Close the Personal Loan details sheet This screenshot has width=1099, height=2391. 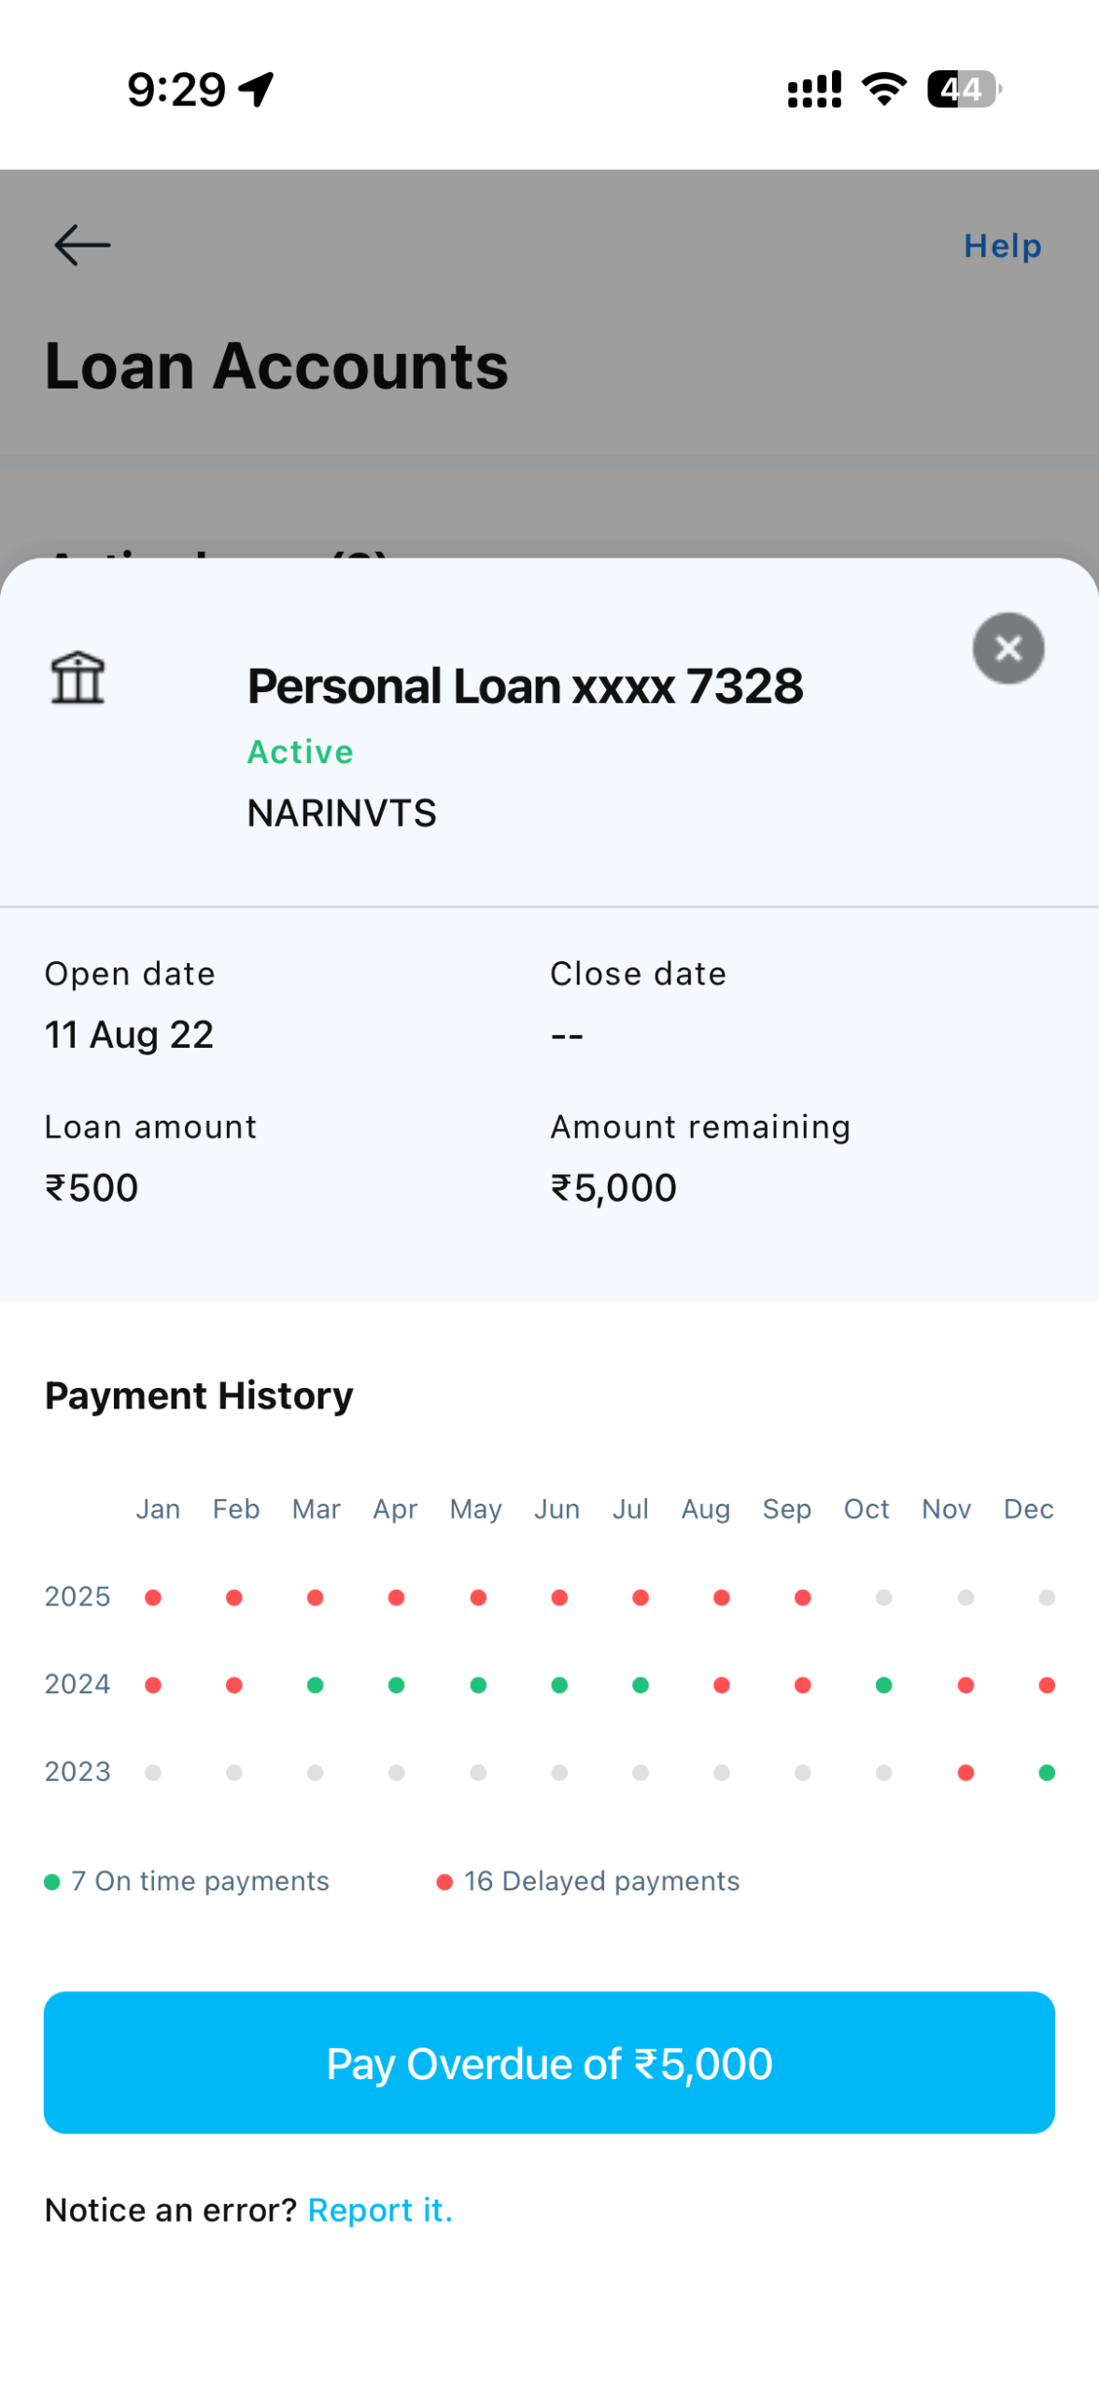pos(1007,648)
